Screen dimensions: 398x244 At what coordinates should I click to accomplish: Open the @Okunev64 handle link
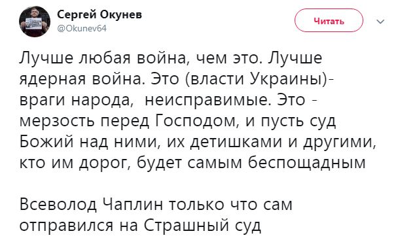(x=82, y=28)
